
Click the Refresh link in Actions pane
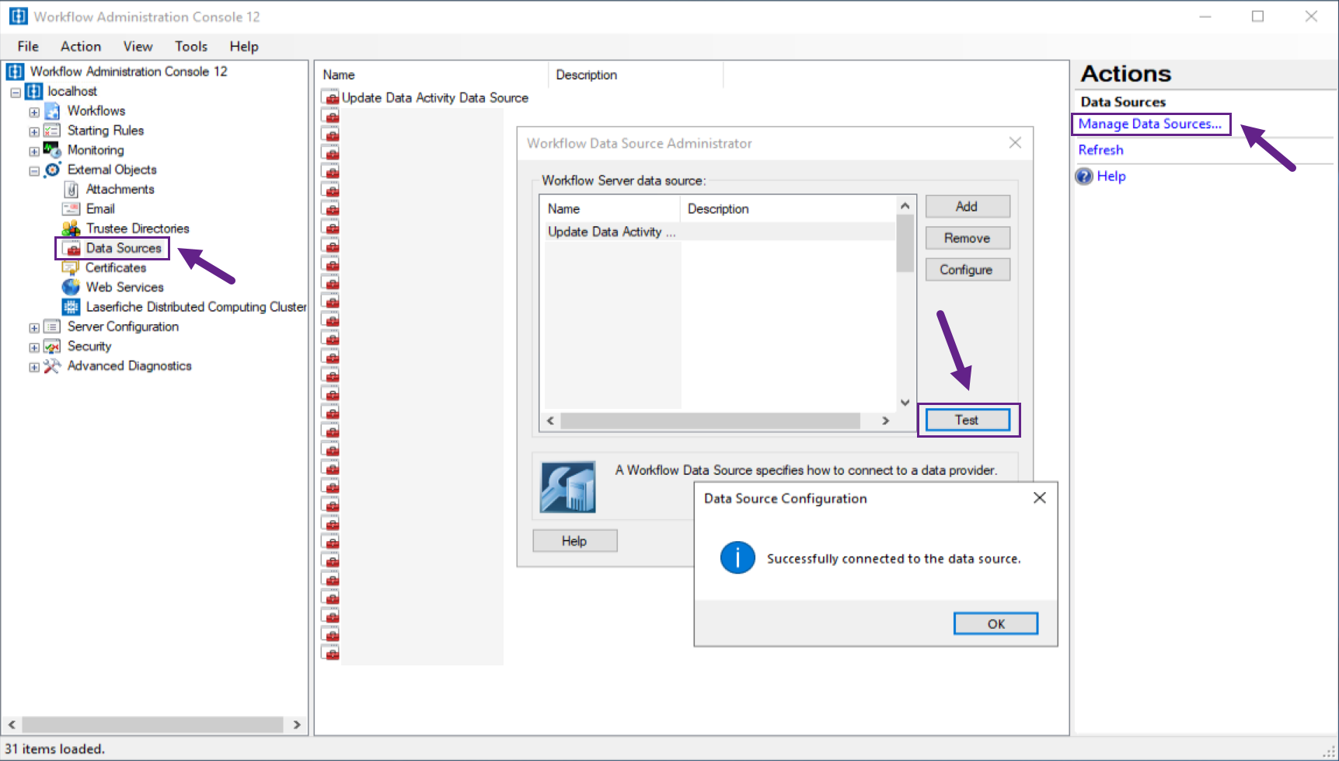1100,150
